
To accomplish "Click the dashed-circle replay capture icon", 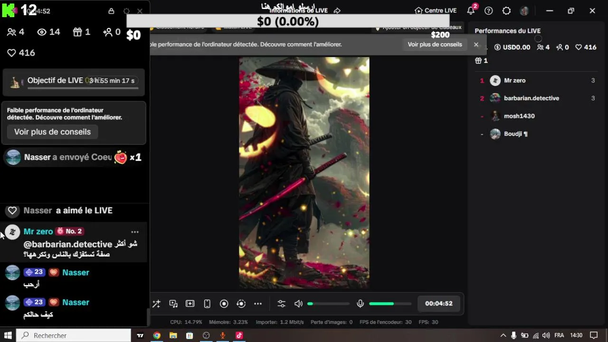I will (x=241, y=304).
